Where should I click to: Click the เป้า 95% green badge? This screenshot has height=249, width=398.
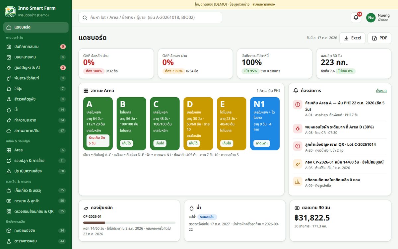tap(251, 71)
